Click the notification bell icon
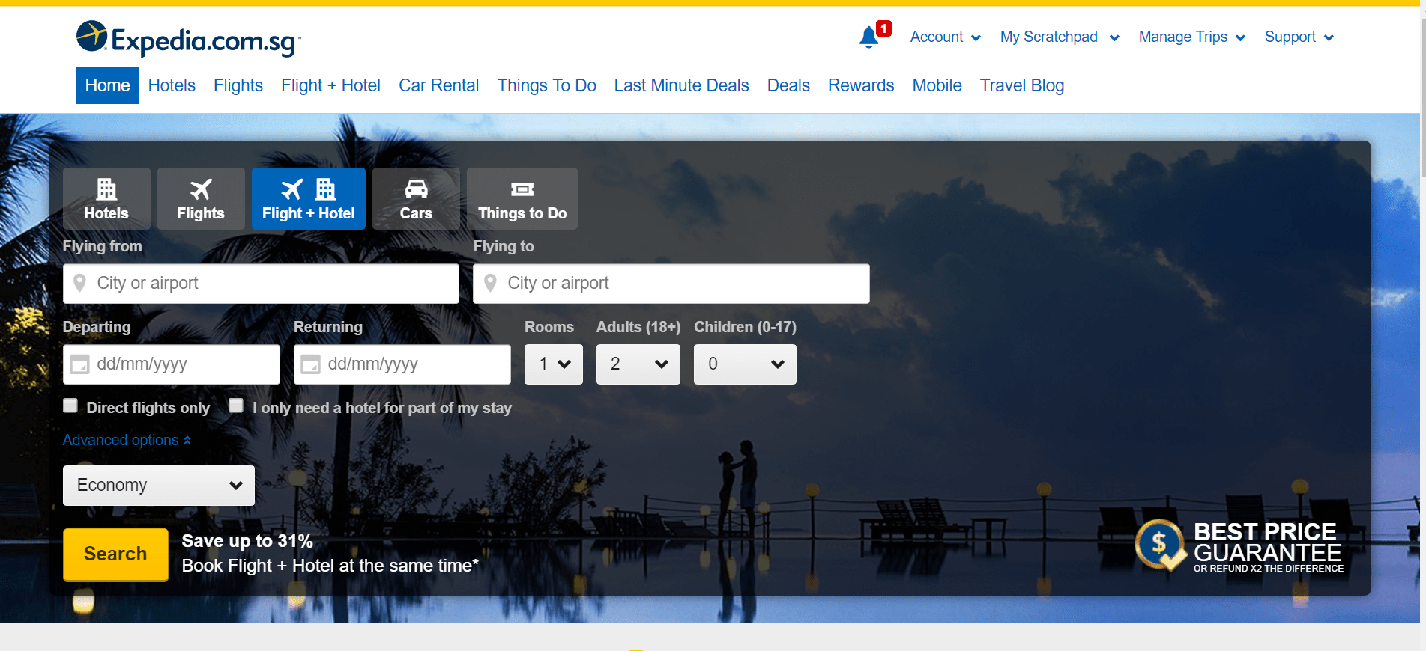 coord(868,37)
